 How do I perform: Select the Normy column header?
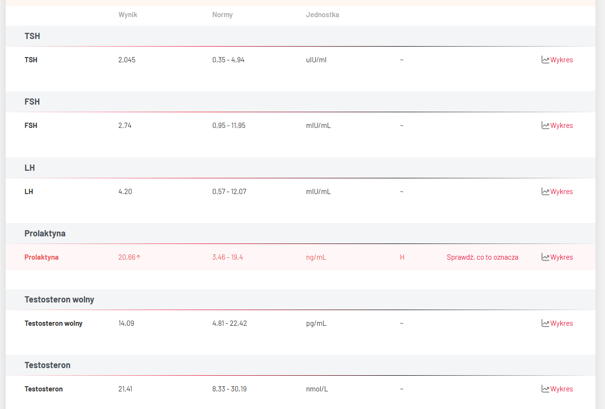tap(222, 15)
